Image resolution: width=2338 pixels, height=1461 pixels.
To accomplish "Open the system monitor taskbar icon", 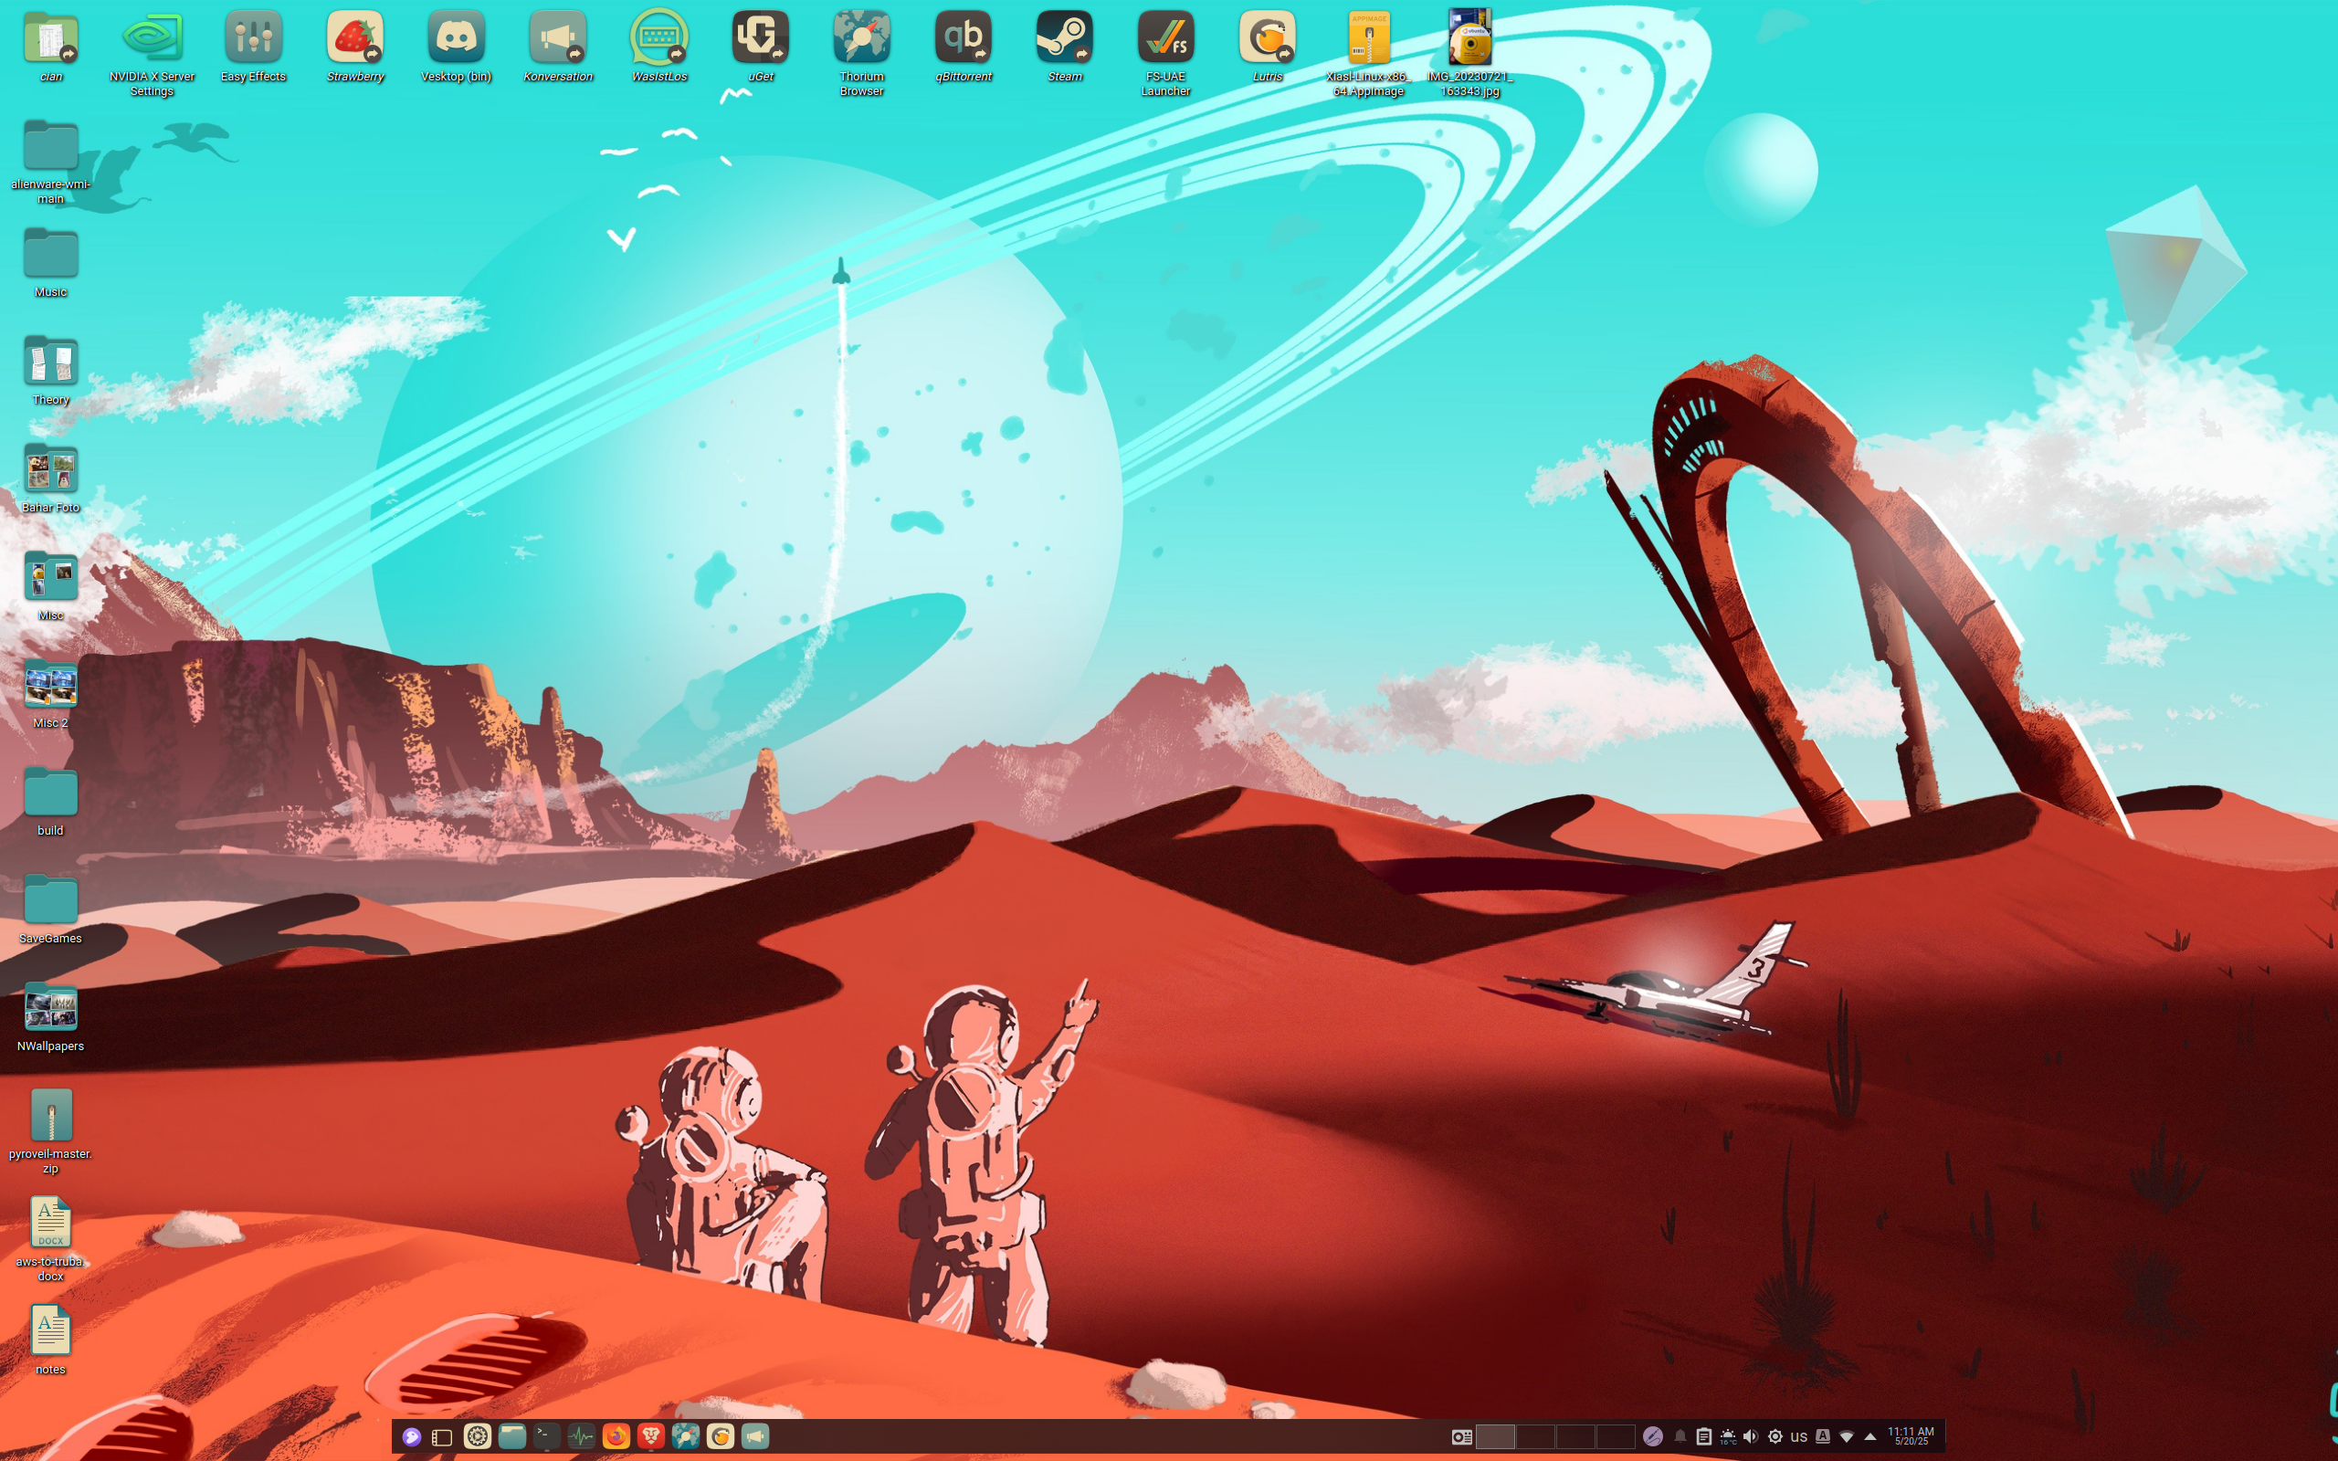I will [582, 1437].
